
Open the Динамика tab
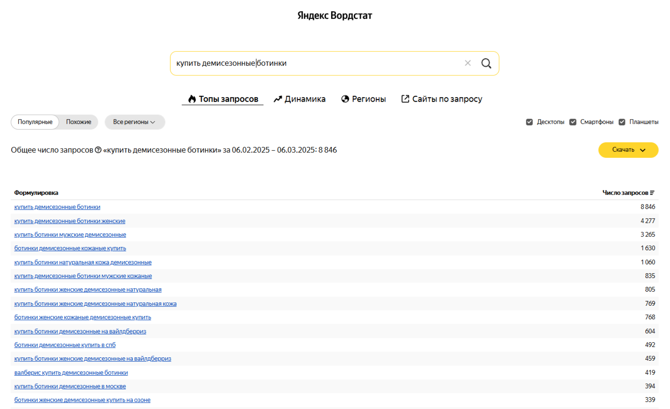[305, 99]
